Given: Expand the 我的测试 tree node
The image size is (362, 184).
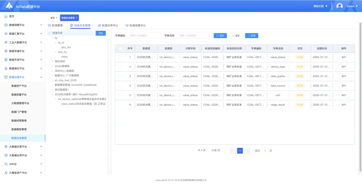Looking at the screenshot, I should coord(53,61).
